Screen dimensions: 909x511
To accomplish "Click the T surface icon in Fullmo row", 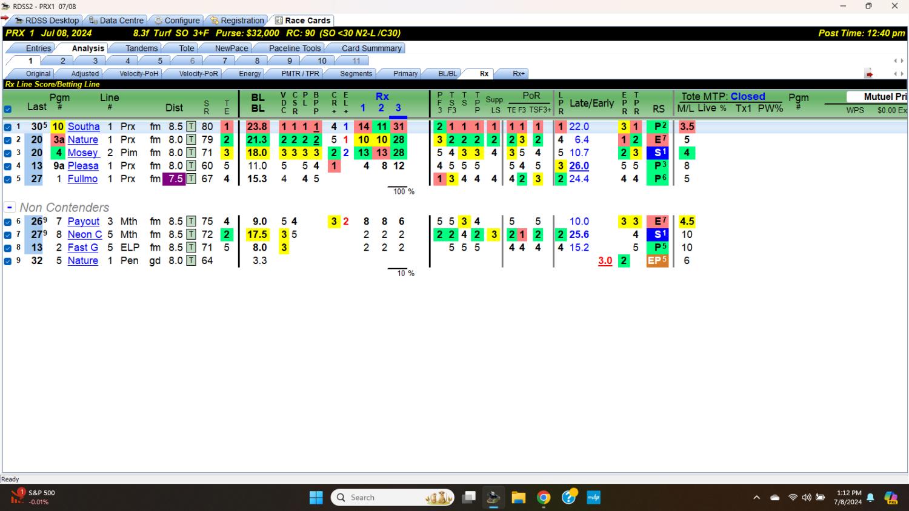I will [191, 179].
